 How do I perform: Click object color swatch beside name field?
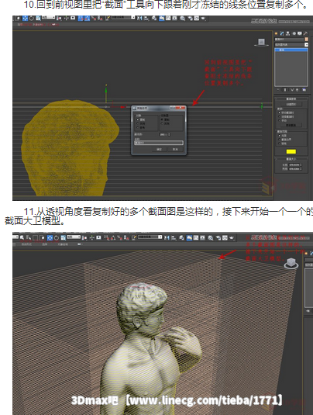[306, 39]
